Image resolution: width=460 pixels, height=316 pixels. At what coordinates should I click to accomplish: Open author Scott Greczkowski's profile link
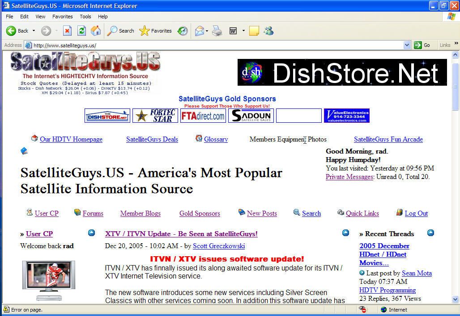(x=219, y=246)
